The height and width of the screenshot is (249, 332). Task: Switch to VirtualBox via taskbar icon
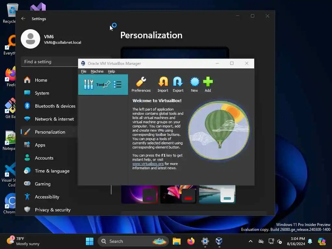[219, 241]
